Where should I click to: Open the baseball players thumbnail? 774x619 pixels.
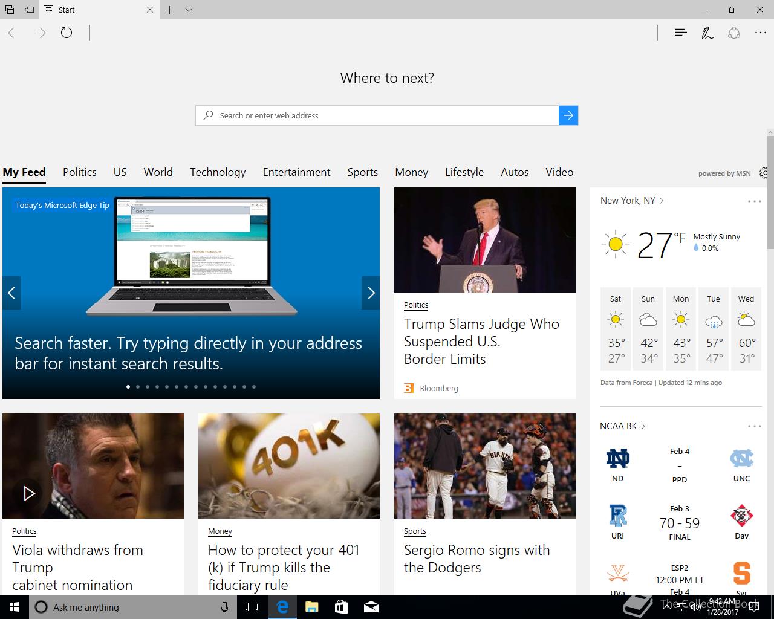click(x=485, y=466)
